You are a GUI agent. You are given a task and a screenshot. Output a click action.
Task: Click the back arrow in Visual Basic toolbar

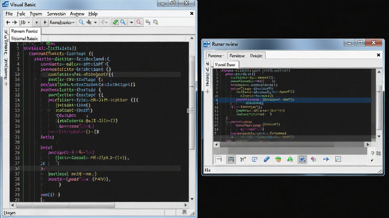(x=8, y=22)
